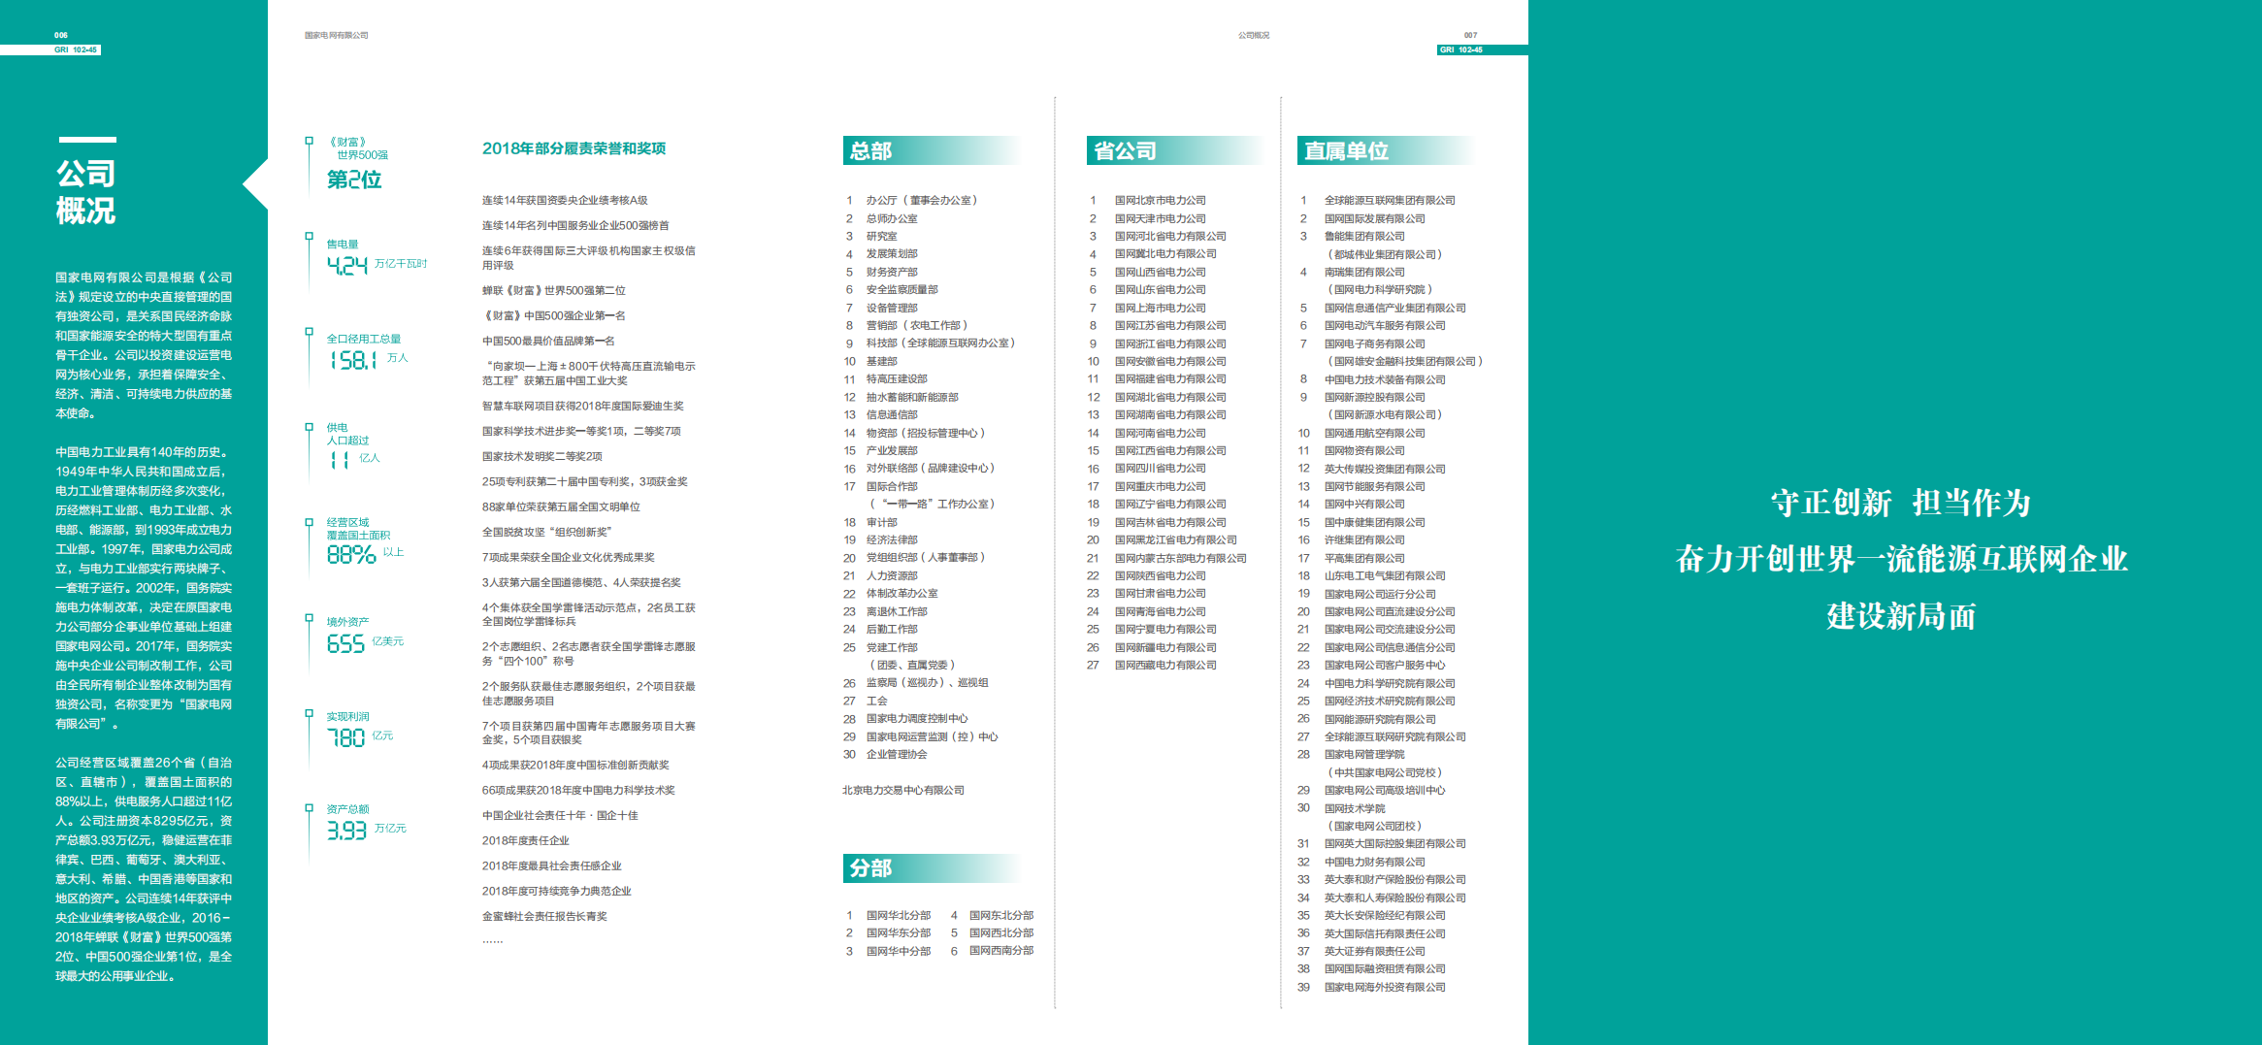This screenshot has height=1045, width=2262.
Task: Select the 总部 section header
Action: coord(870,151)
